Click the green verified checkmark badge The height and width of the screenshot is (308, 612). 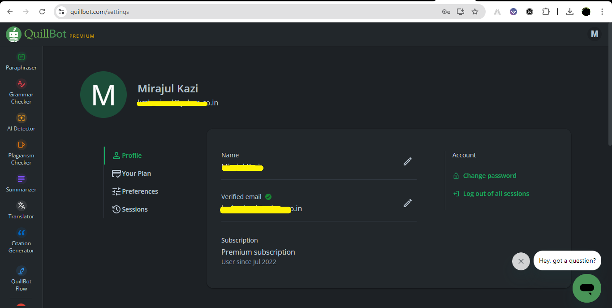point(268,196)
